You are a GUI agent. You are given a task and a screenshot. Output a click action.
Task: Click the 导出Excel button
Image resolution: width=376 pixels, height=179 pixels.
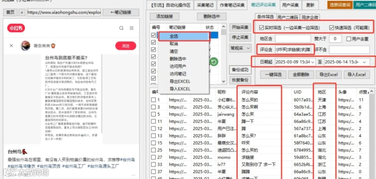coord(329,74)
